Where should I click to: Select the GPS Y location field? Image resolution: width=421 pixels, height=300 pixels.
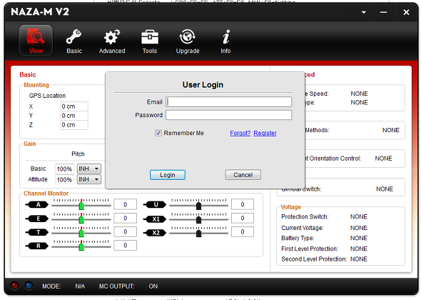tap(74, 116)
